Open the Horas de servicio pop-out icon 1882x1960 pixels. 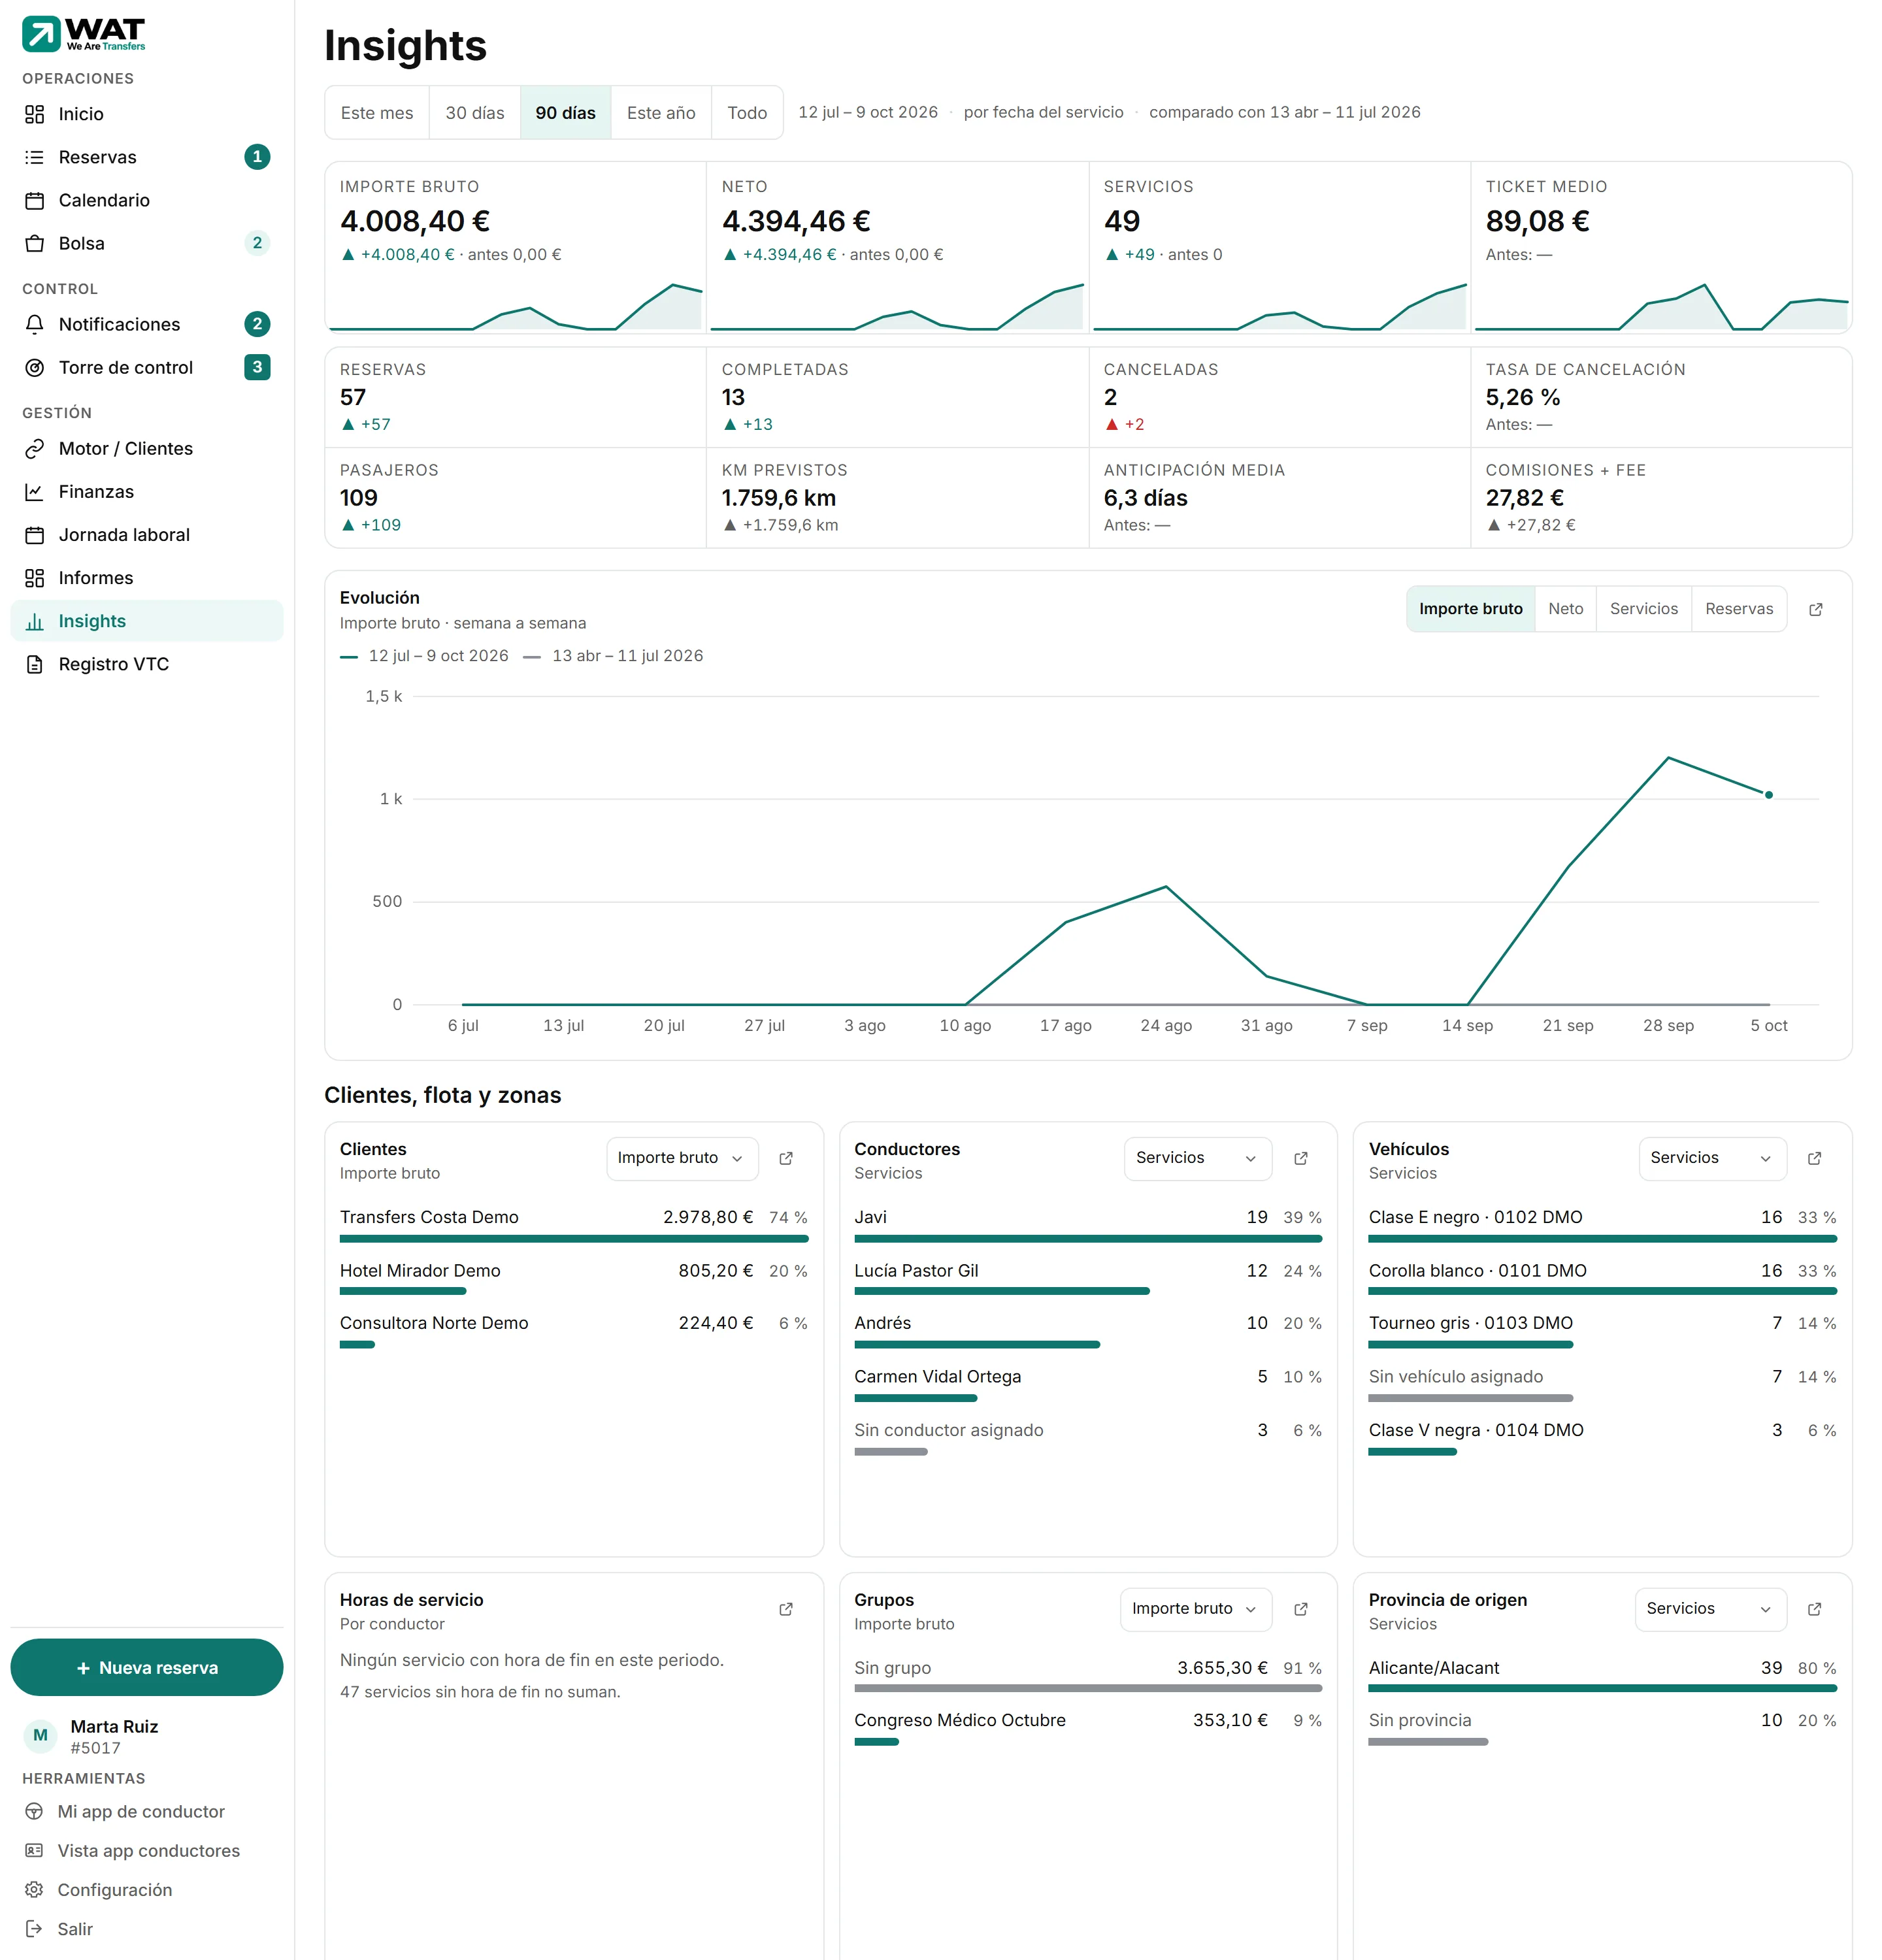click(786, 1609)
